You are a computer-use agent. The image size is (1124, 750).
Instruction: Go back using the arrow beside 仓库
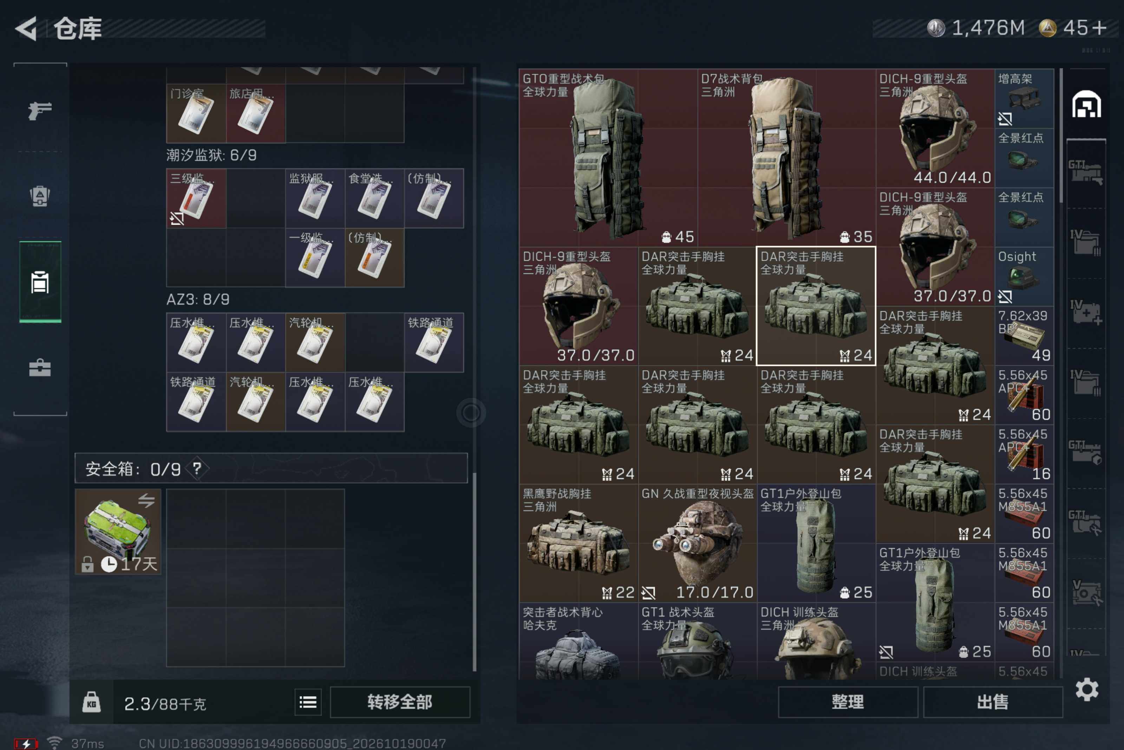[x=26, y=28]
